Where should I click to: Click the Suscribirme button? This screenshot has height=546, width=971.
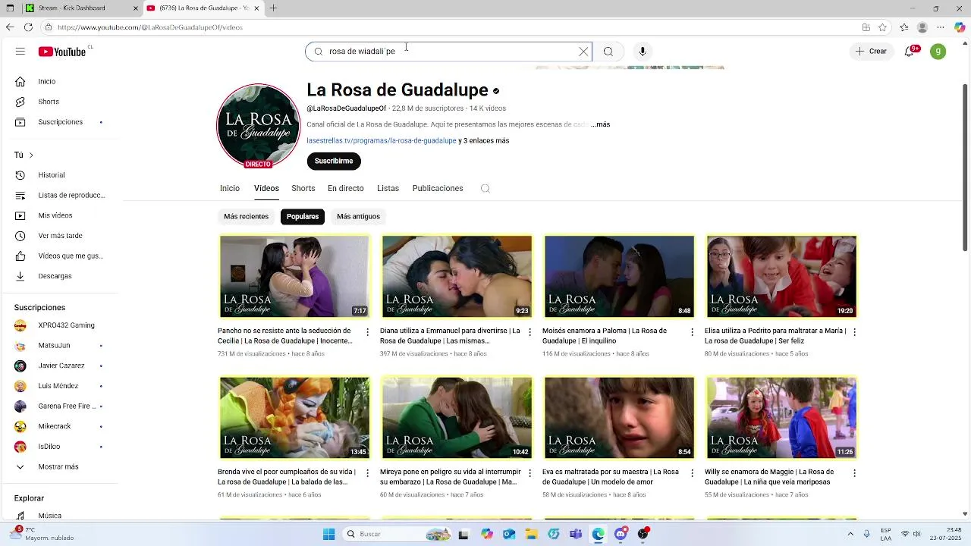pos(334,161)
